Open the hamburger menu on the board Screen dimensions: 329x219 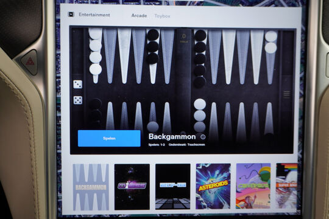[x=286, y=94]
